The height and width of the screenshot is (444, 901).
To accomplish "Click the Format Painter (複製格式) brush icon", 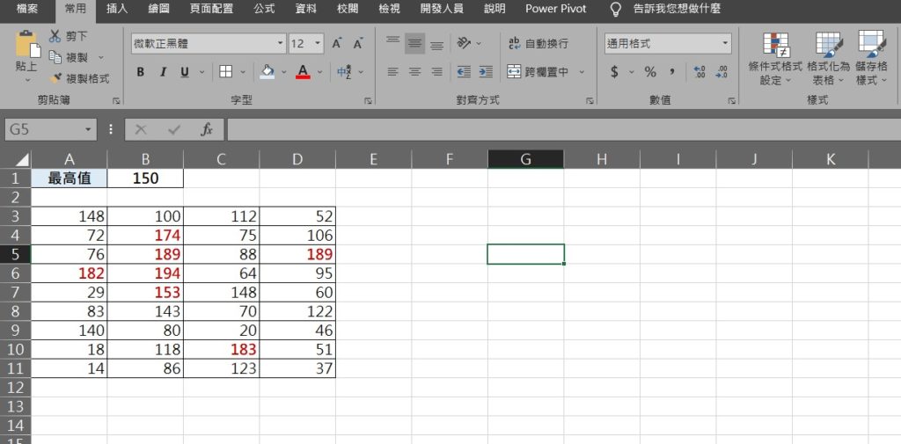I will pos(55,78).
